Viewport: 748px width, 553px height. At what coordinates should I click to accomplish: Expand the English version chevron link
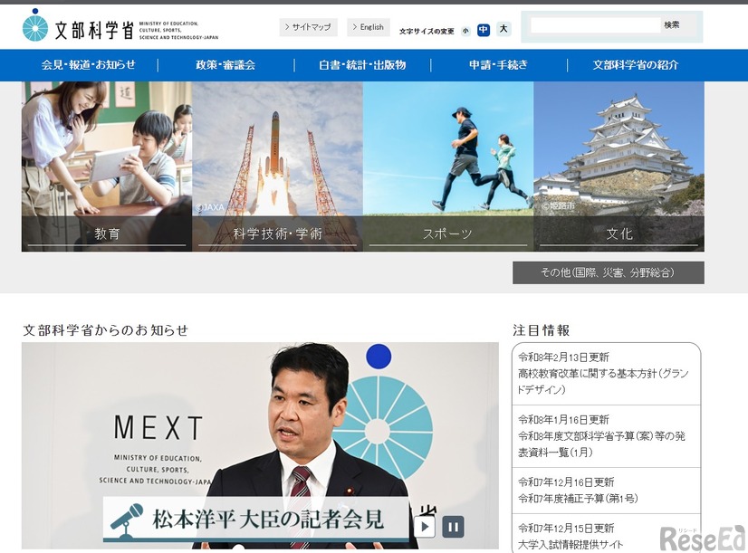pyautogui.click(x=368, y=27)
